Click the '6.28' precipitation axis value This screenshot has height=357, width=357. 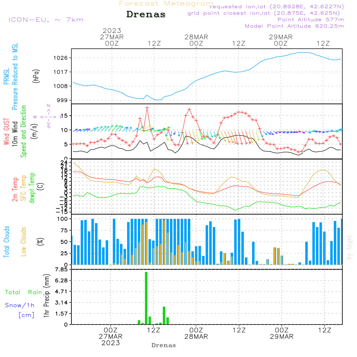pyautogui.click(x=61, y=281)
